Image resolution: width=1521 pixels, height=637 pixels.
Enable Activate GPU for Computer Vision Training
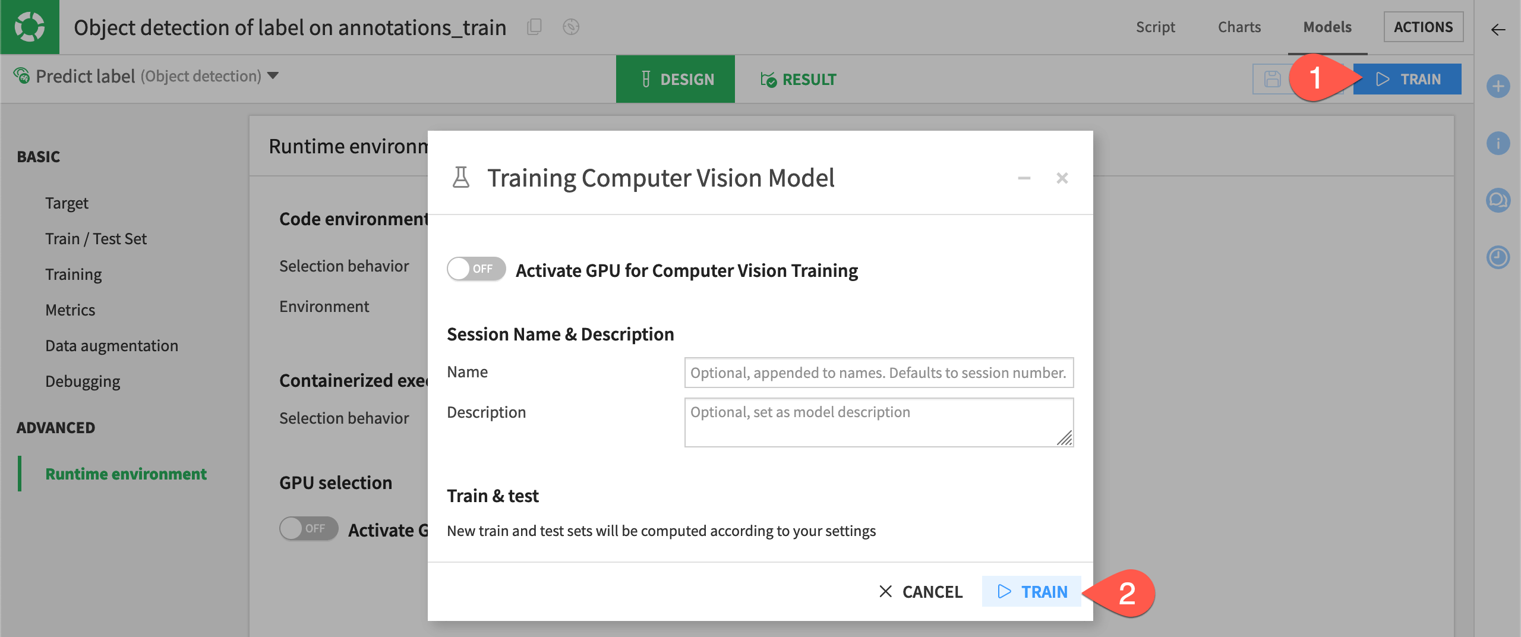475,269
